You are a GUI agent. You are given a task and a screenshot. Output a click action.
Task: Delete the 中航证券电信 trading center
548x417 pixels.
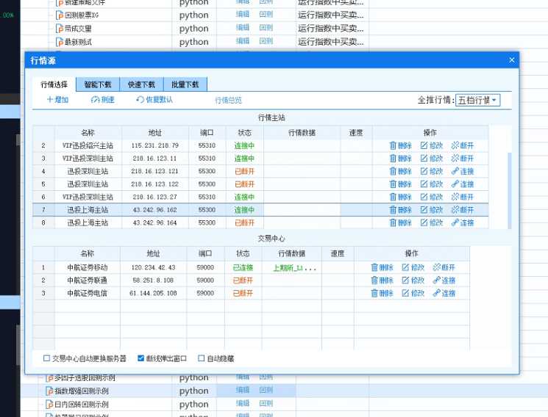pyautogui.click(x=382, y=294)
